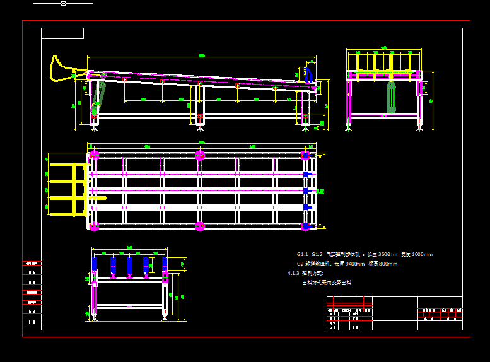
Task: Select the green cylinder in the upper-right end view
Action: pos(391,97)
